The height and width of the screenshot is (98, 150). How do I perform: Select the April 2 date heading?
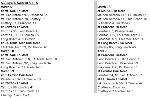pyautogui.click(x=102, y=51)
